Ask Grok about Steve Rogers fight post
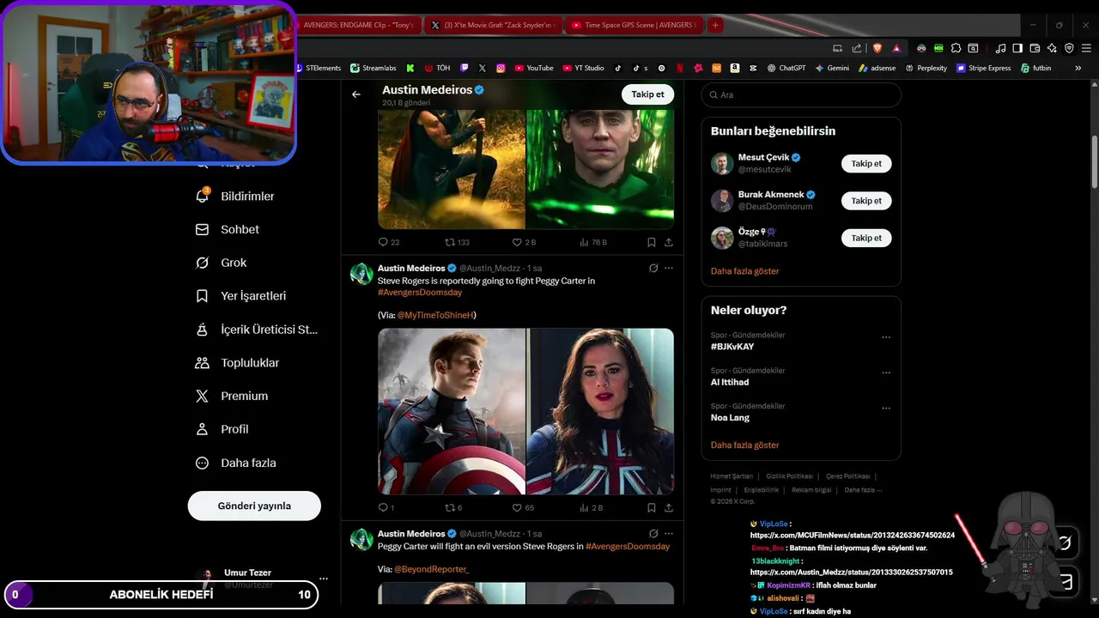Image resolution: width=1099 pixels, height=618 pixels. [x=653, y=268]
